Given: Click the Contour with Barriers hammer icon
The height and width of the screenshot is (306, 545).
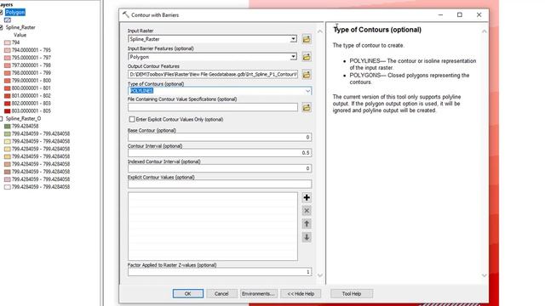Looking at the screenshot, I should (125, 14).
